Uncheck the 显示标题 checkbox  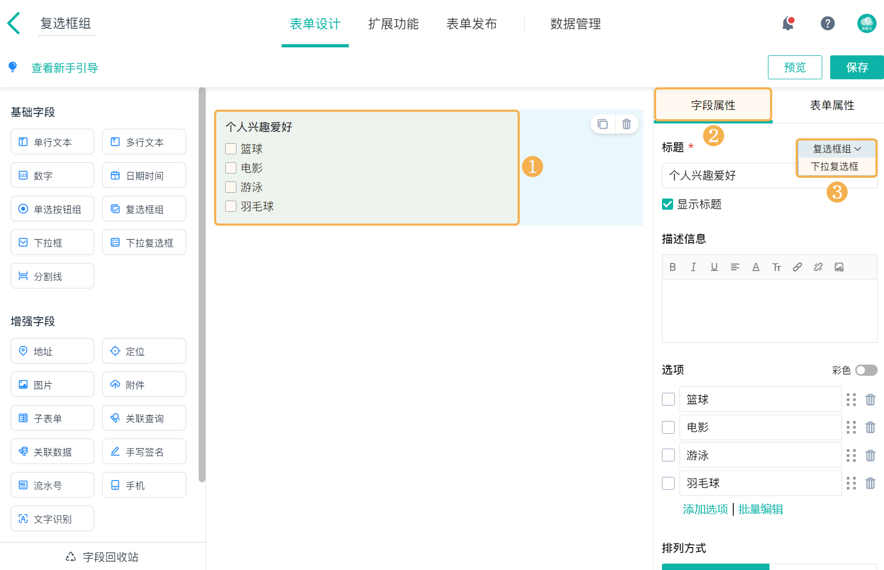(x=668, y=204)
